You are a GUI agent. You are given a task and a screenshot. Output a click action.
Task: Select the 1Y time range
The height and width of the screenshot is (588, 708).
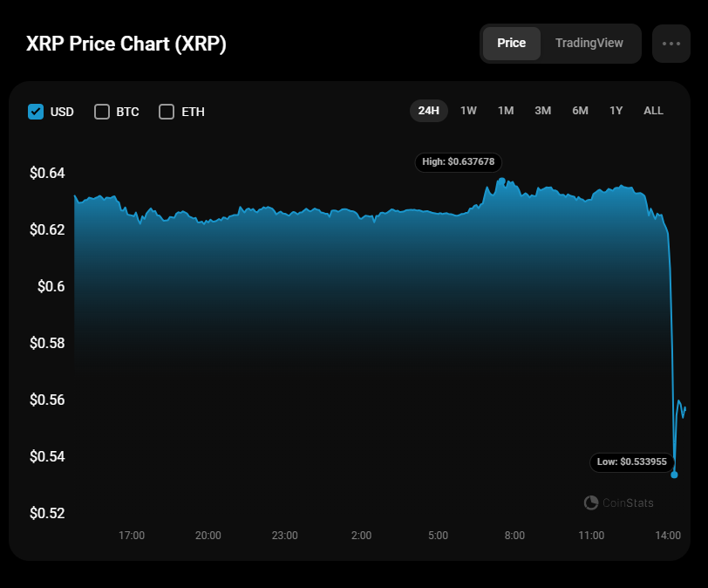tap(616, 111)
